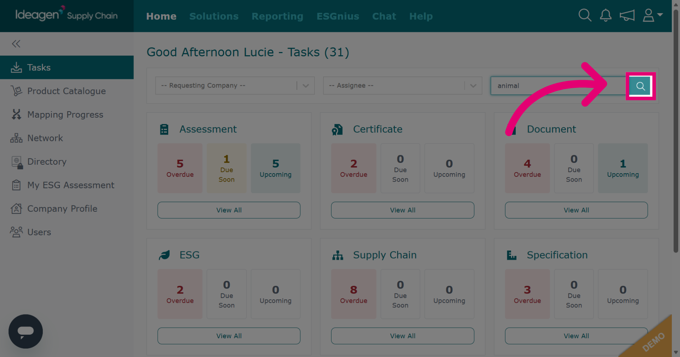The width and height of the screenshot is (680, 357).
Task: Open 0 Due Soon ESG tile
Action: pos(227,294)
